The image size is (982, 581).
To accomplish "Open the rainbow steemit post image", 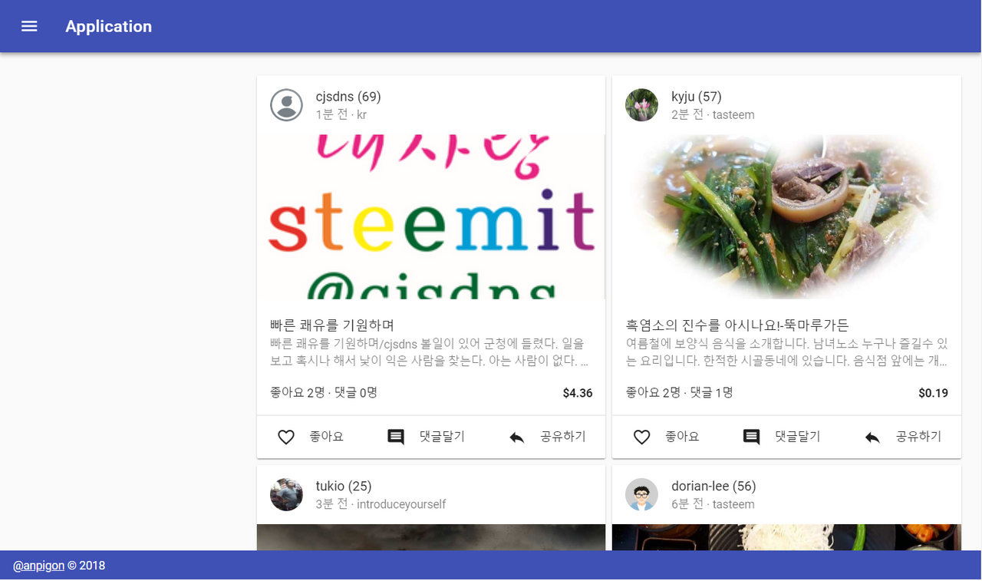I will 431,217.
